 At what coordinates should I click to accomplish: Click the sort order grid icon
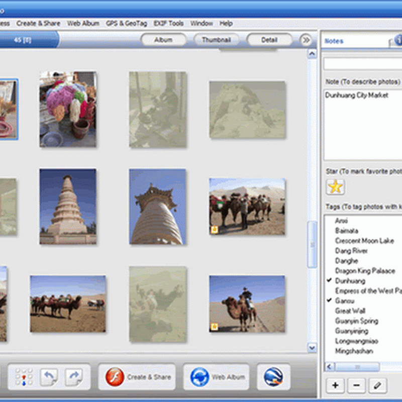click(x=24, y=377)
